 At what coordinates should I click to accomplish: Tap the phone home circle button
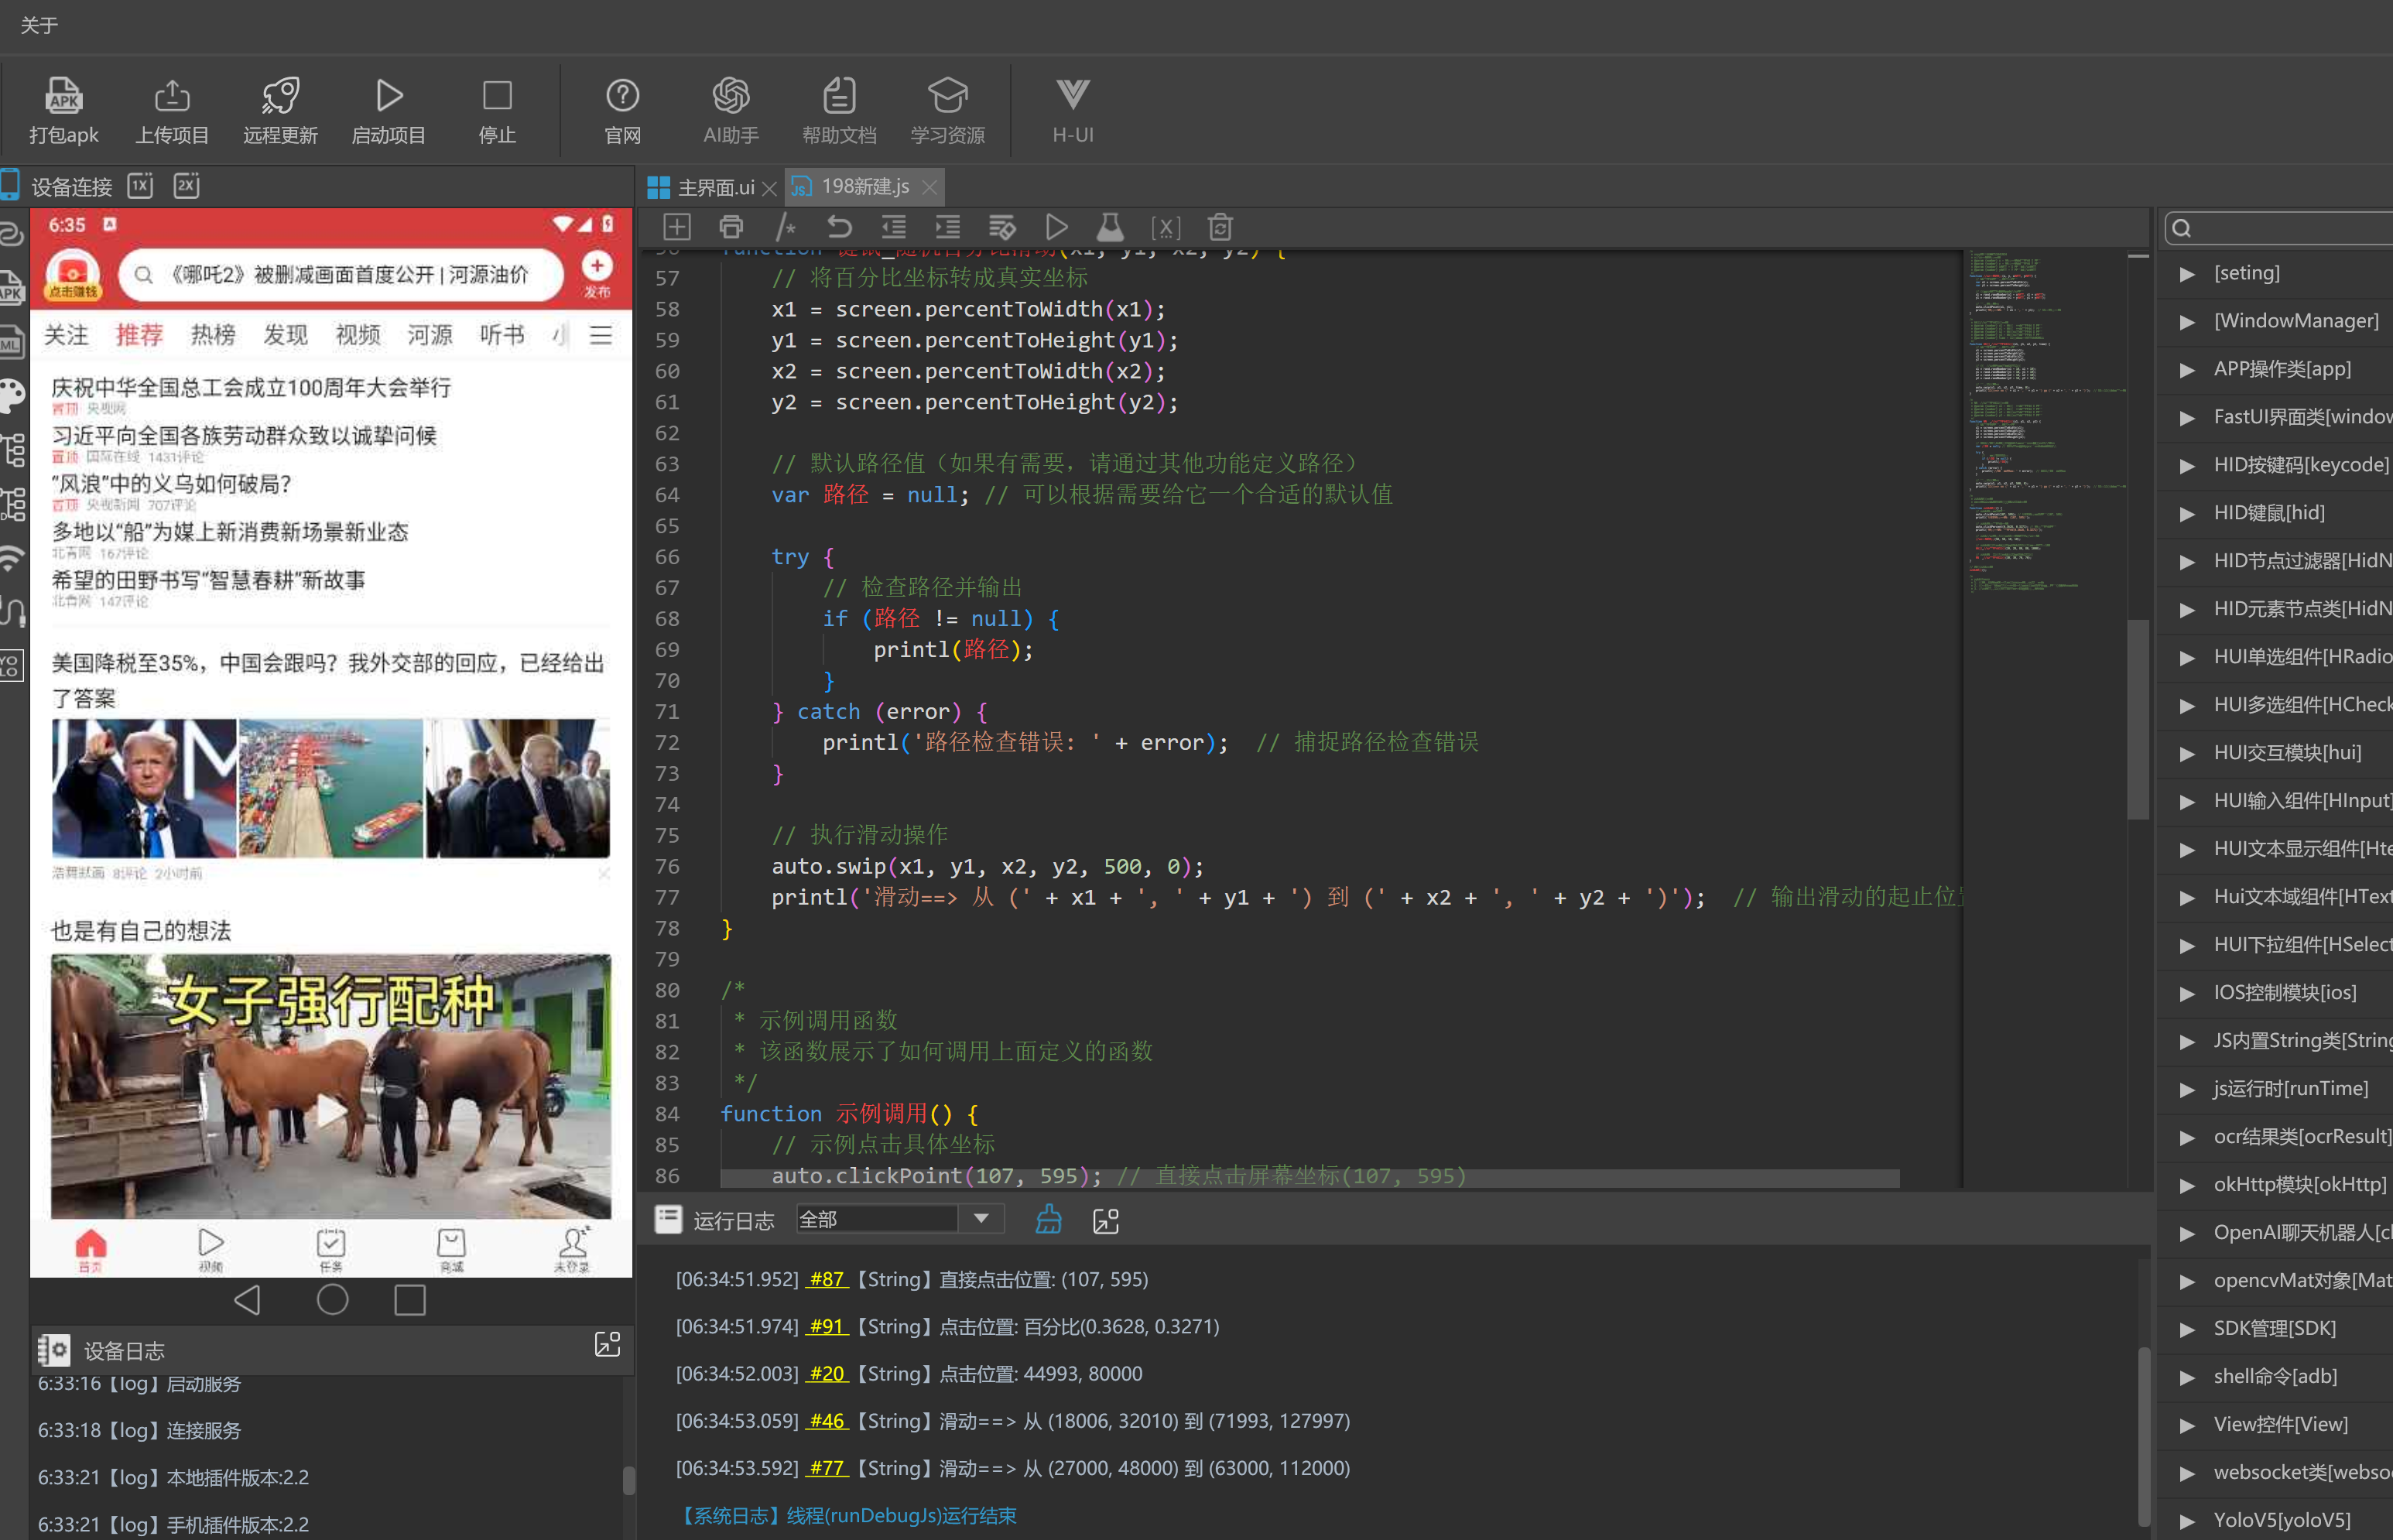[332, 1300]
